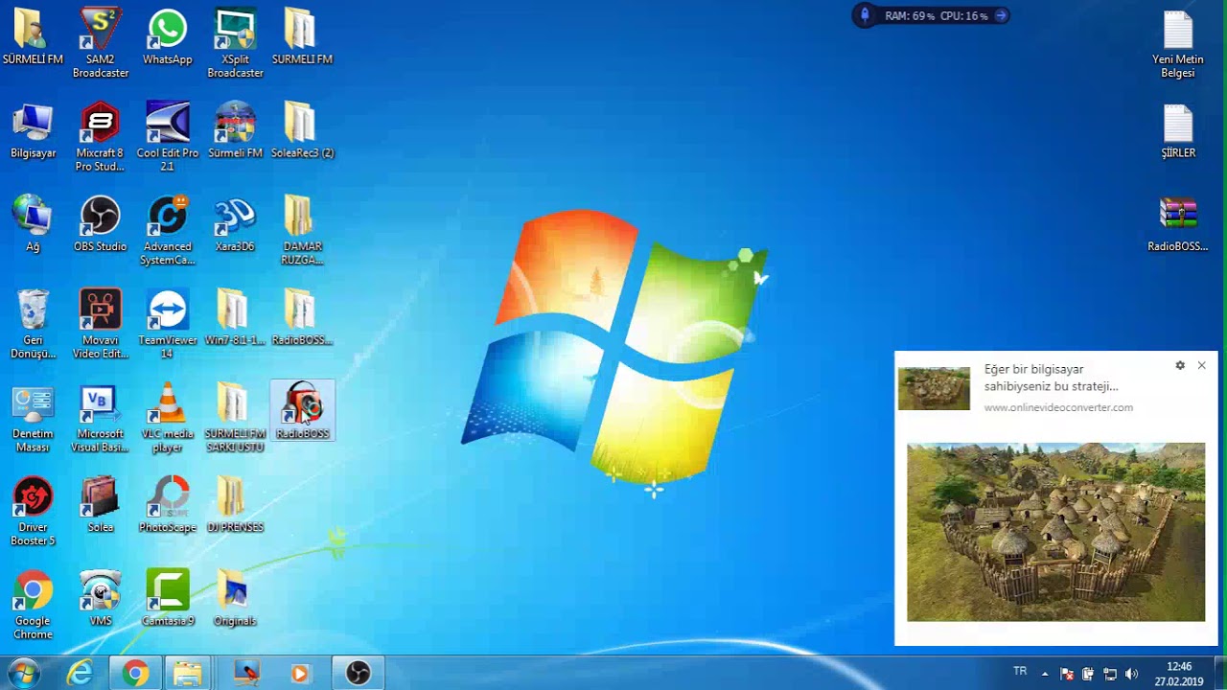The image size is (1227, 690).
Task: Open Yeni Metin Belgesi text file
Action: coord(1178,43)
